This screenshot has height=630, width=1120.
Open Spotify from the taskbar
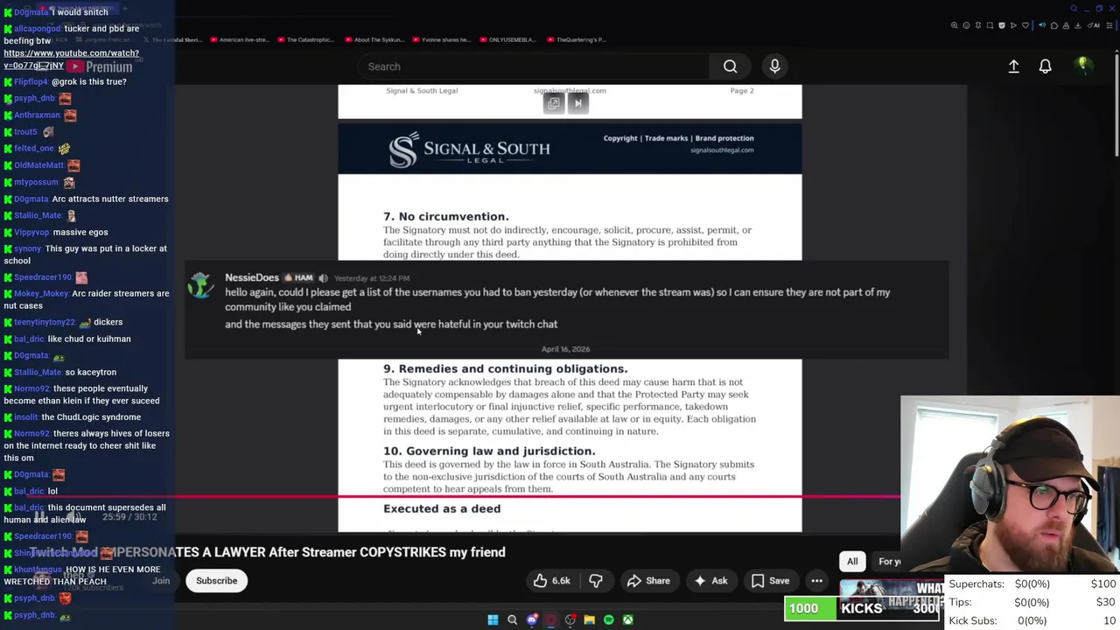click(608, 619)
